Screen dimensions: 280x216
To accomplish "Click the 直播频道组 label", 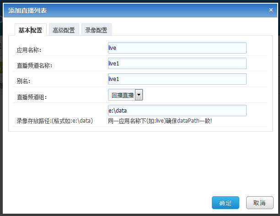I will 32,97.
